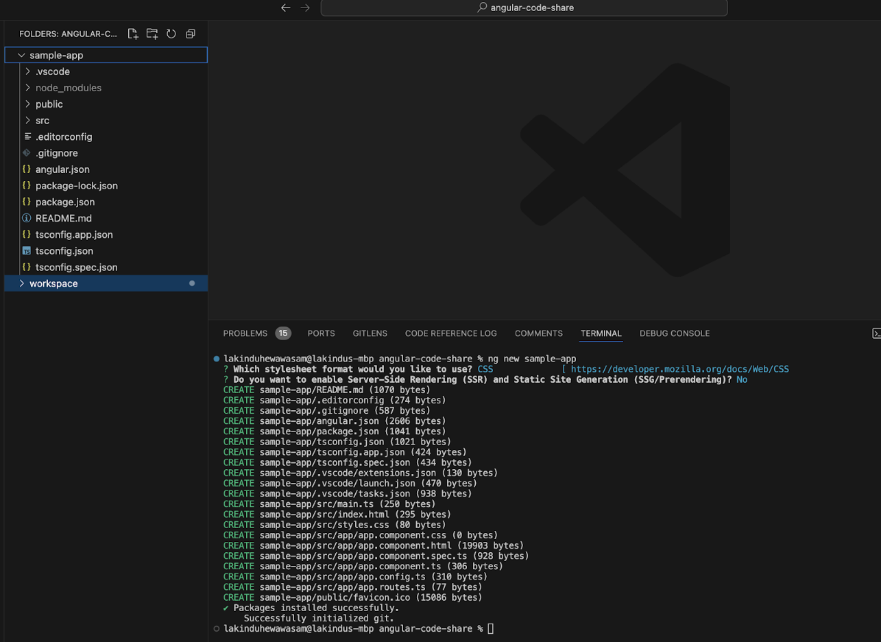Viewport: 881px width, 642px height.
Task: Expand the node_modules folder
Action: (68, 88)
